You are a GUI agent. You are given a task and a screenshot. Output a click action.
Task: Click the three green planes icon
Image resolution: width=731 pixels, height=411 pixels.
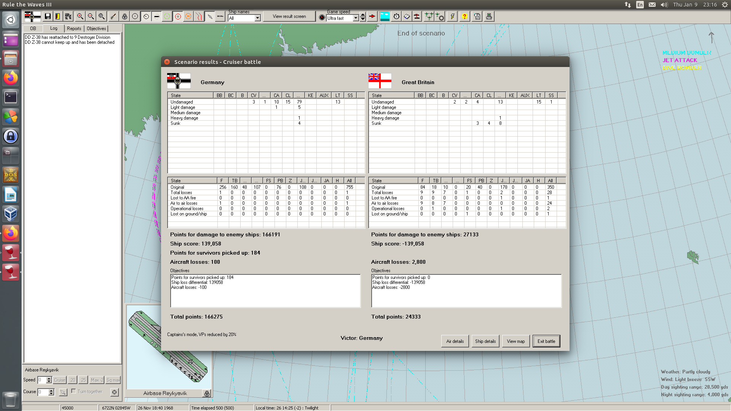(x=429, y=16)
